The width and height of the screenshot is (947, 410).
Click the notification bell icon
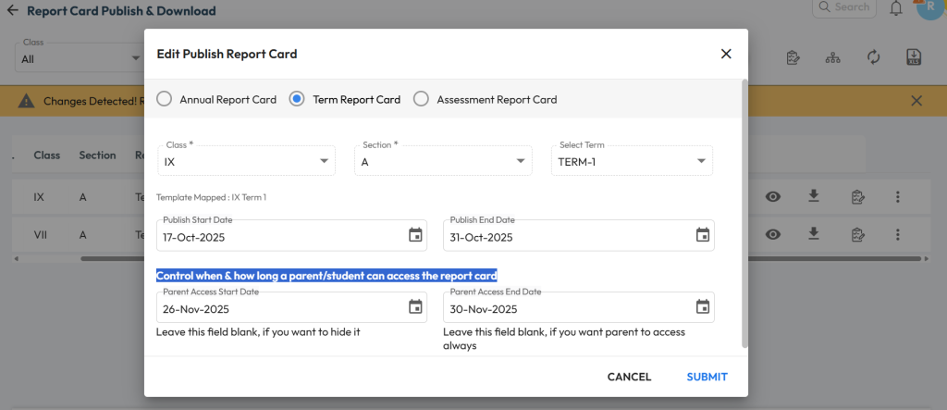tap(896, 8)
